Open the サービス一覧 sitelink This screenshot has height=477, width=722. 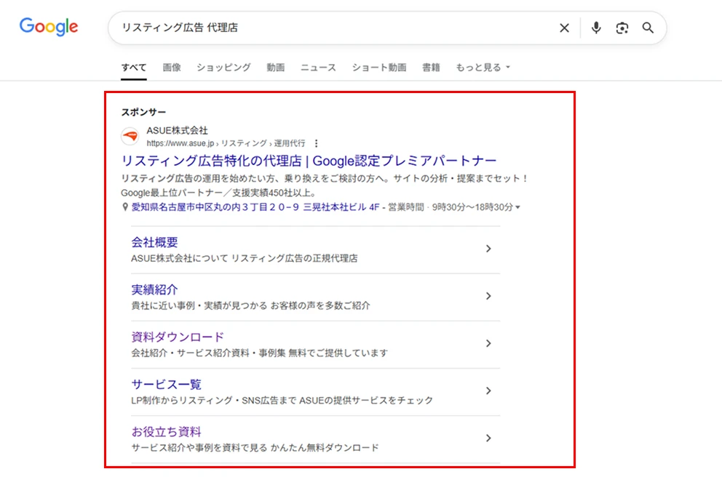pyautogui.click(x=166, y=385)
